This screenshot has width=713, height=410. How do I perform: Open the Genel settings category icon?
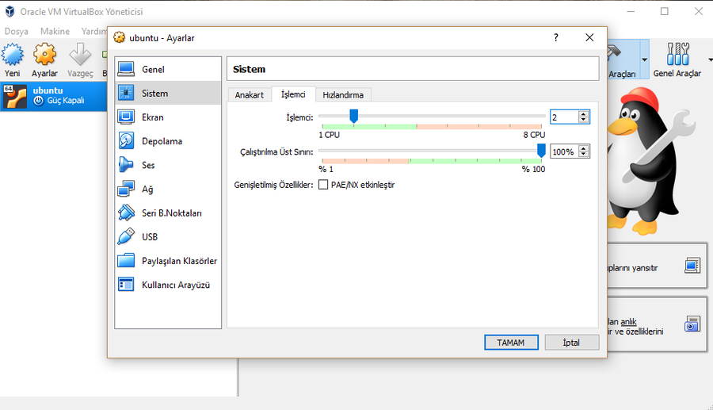(126, 70)
